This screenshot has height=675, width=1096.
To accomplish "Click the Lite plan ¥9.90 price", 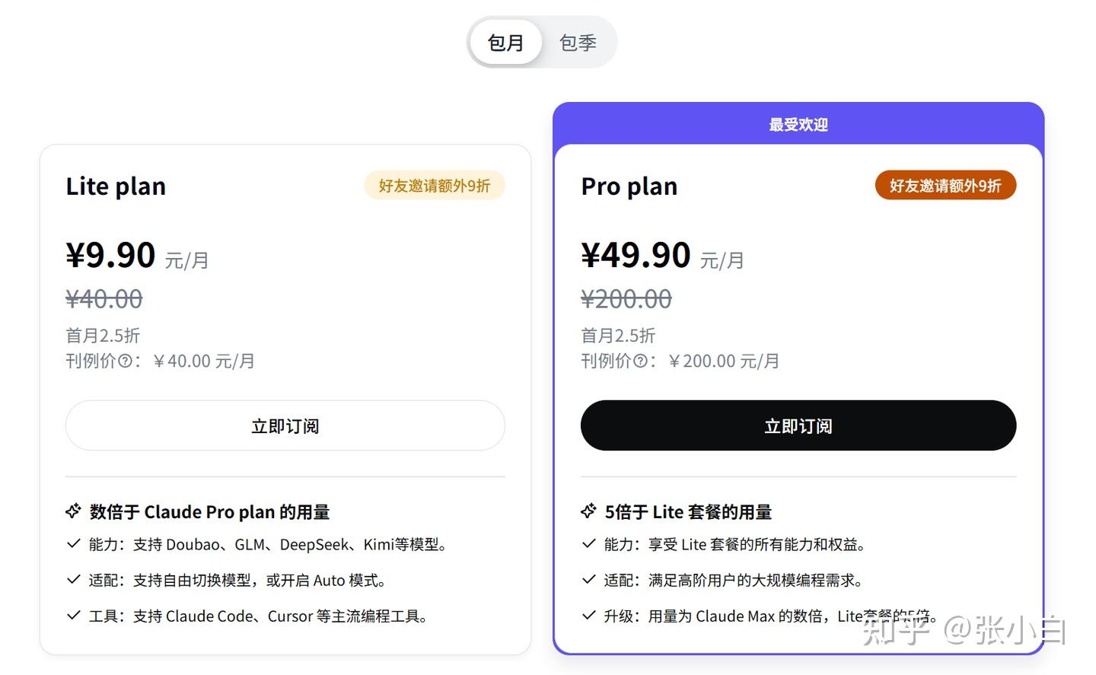I will [111, 255].
